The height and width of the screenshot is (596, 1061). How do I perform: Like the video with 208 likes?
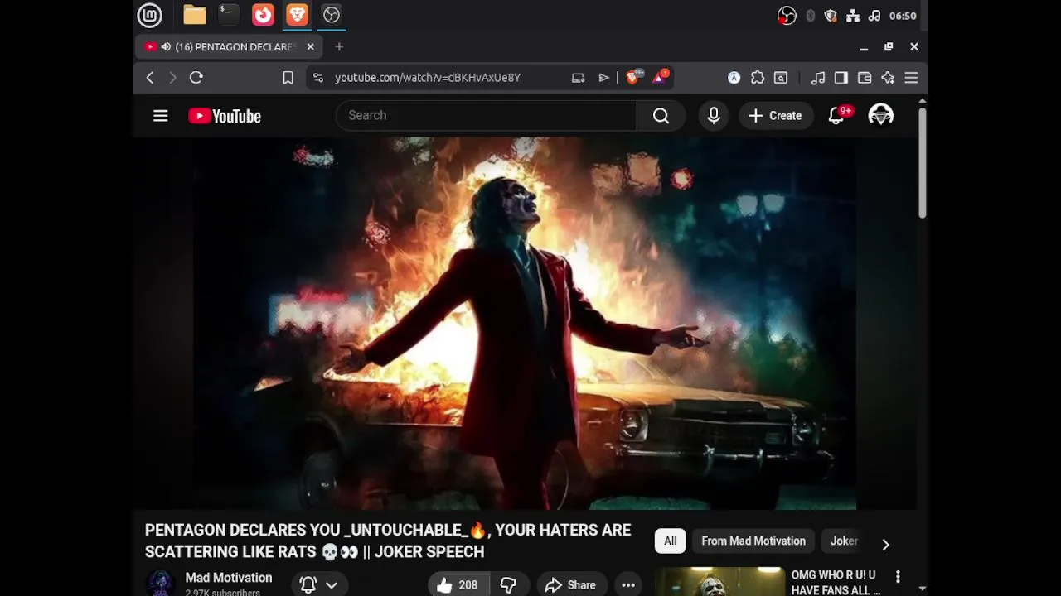[458, 584]
